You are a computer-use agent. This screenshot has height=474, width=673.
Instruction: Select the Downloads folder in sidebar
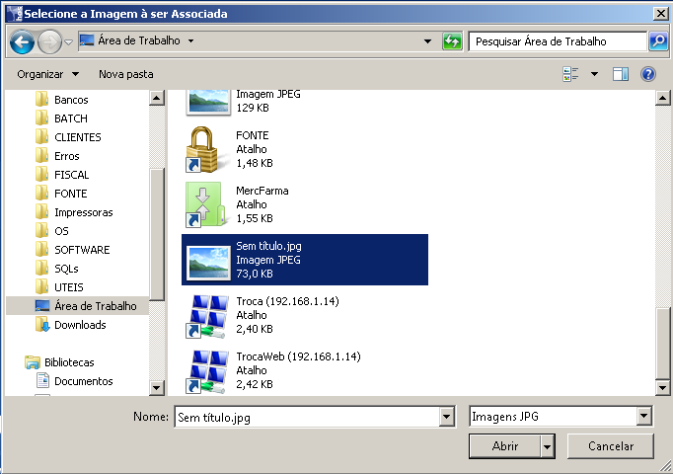(x=79, y=325)
